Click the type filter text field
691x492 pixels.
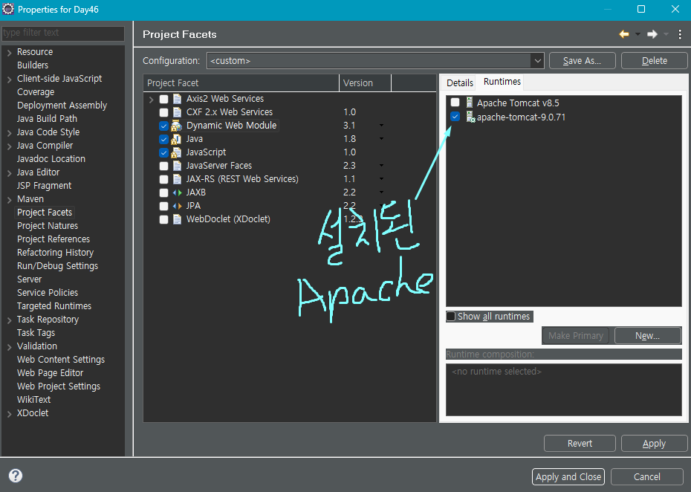click(63, 33)
